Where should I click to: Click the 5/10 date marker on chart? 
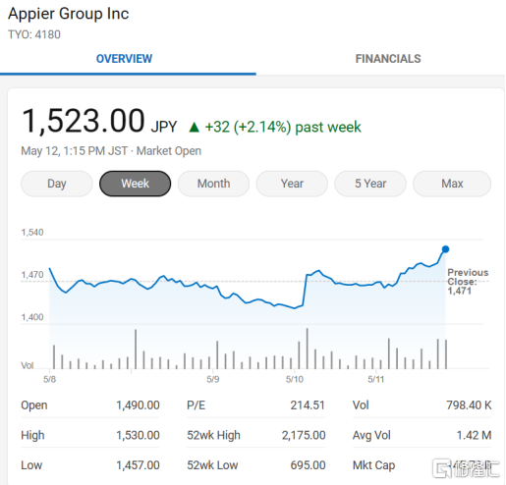tap(295, 379)
